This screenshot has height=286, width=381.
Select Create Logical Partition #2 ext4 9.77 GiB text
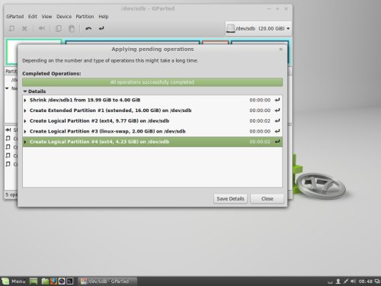[99, 121]
